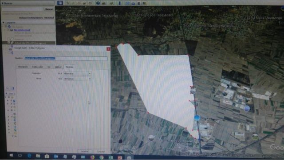Switch to the Ver tab

pos(49,67)
